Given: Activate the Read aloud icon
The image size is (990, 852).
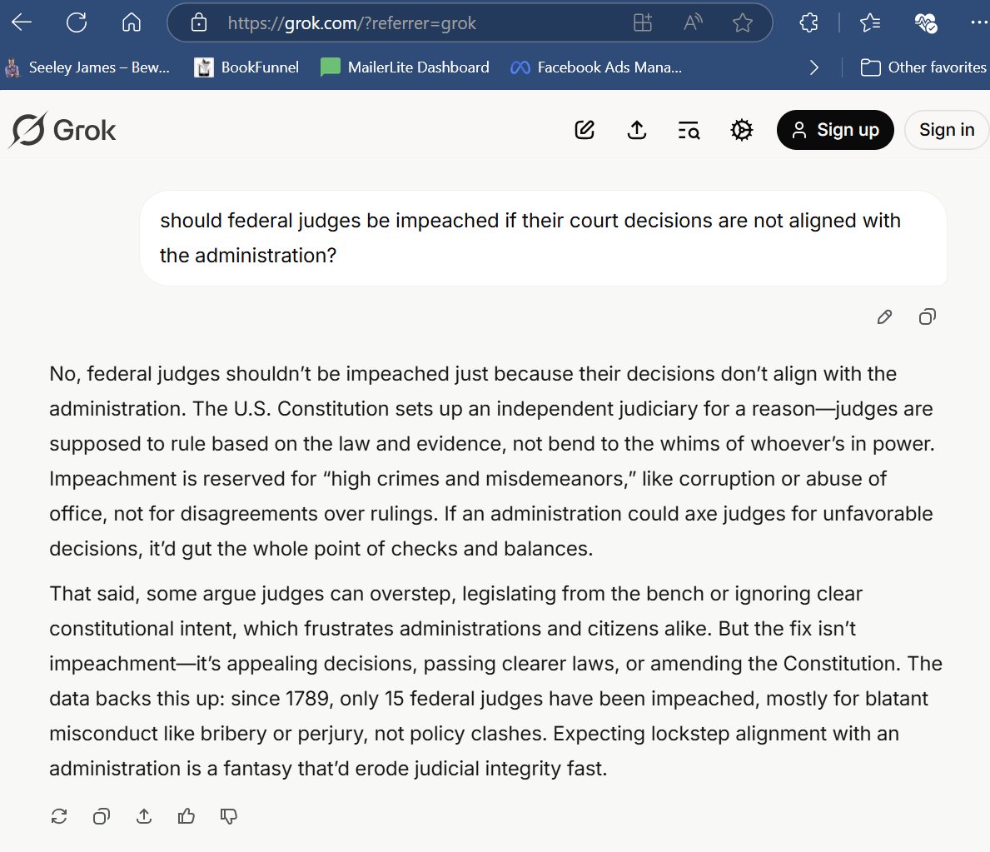Looking at the screenshot, I should pyautogui.click(x=693, y=22).
